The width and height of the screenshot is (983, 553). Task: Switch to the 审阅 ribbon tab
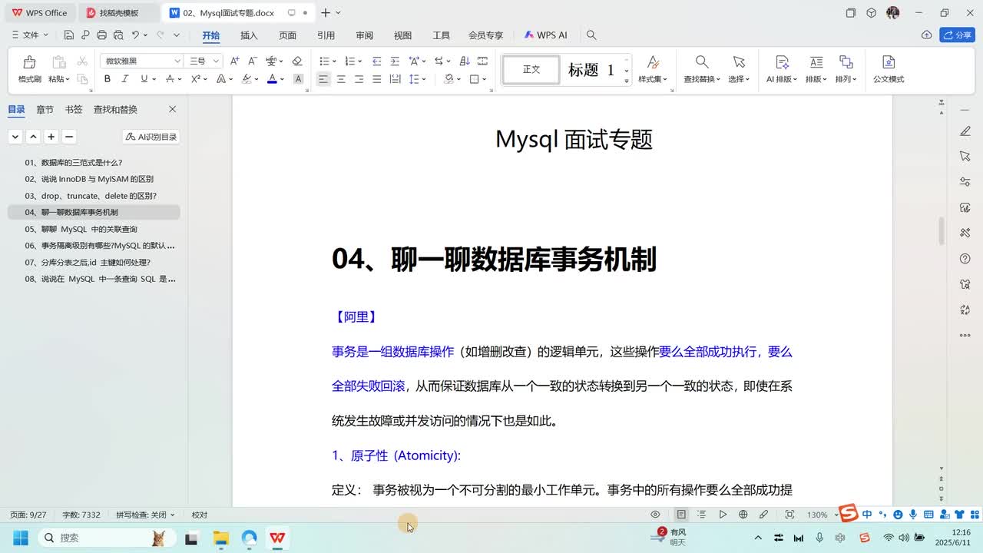[x=364, y=35]
